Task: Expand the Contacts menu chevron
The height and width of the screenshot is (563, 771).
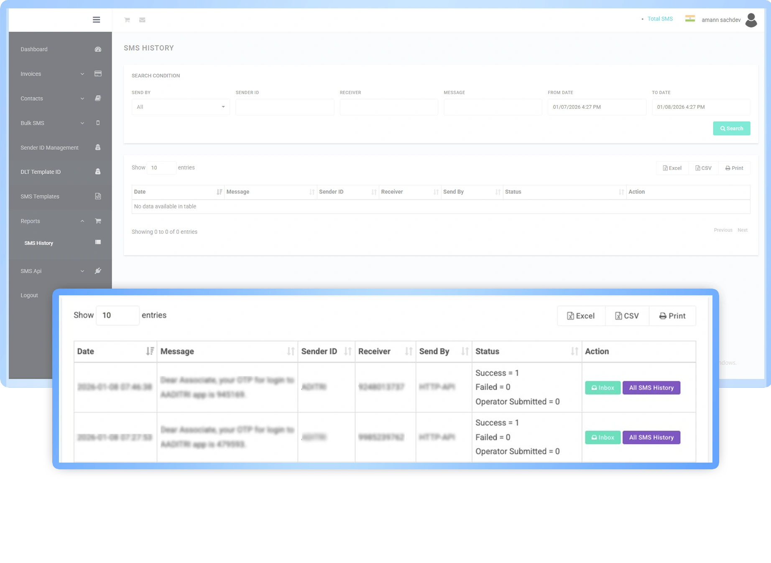Action: [x=82, y=98]
